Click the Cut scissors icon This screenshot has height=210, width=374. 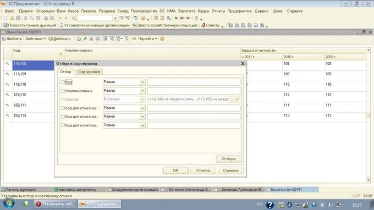pos(25,18)
